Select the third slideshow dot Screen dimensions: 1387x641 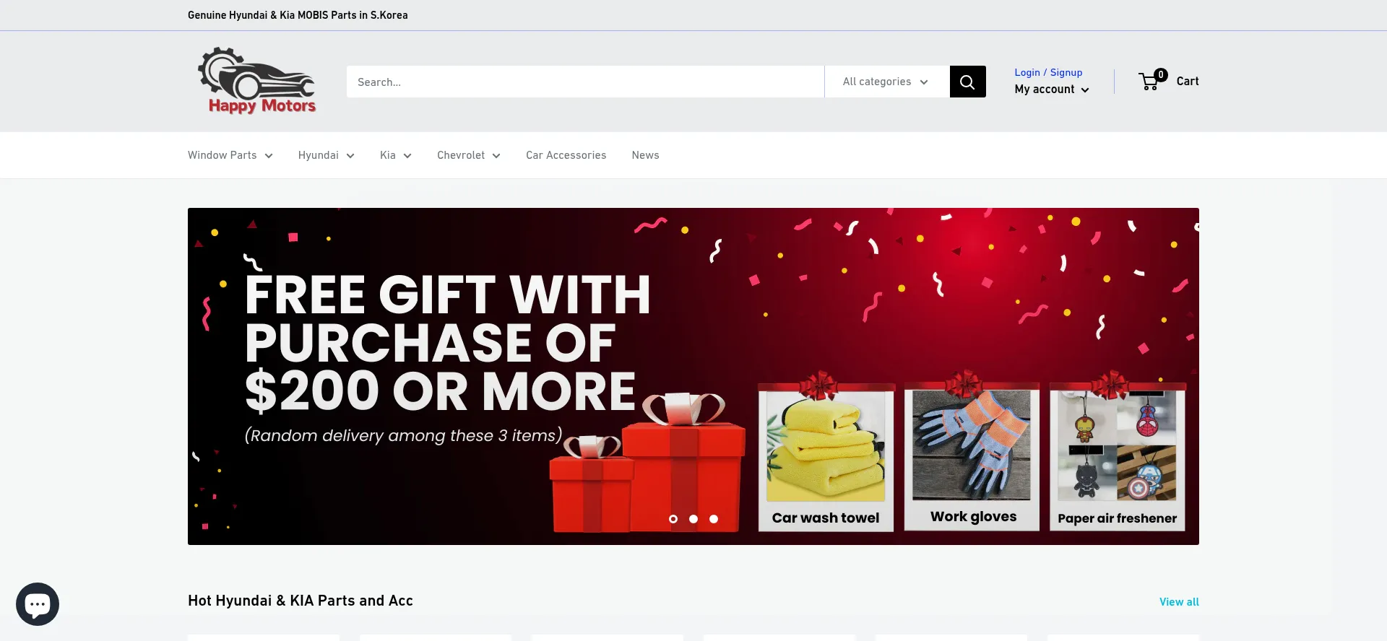point(714,519)
